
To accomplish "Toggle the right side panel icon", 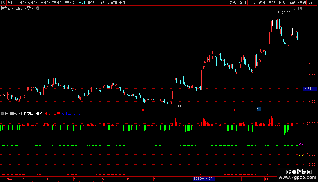I will click(x=300, y=8).
